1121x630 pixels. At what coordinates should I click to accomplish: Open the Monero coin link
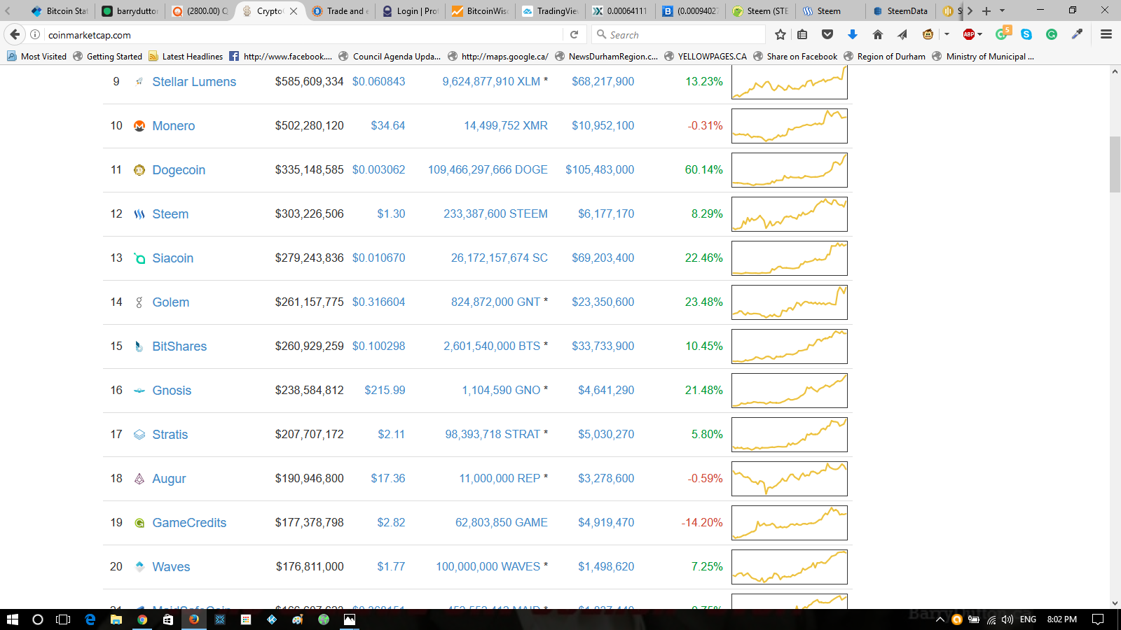(x=174, y=126)
